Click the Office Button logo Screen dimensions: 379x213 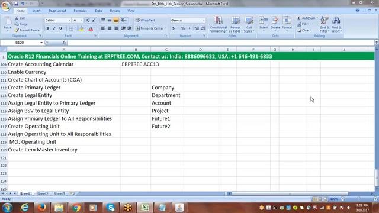tap(6, 6)
